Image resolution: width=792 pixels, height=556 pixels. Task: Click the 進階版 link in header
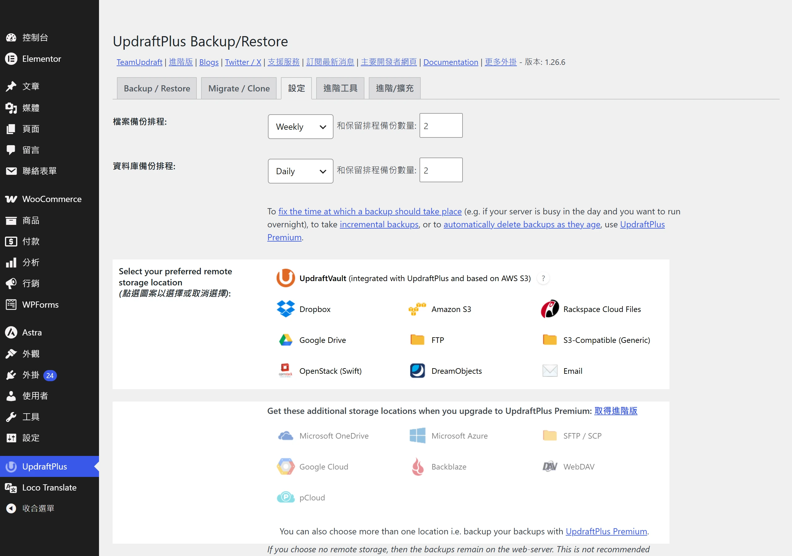pyautogui.click(x=181, y=62)
